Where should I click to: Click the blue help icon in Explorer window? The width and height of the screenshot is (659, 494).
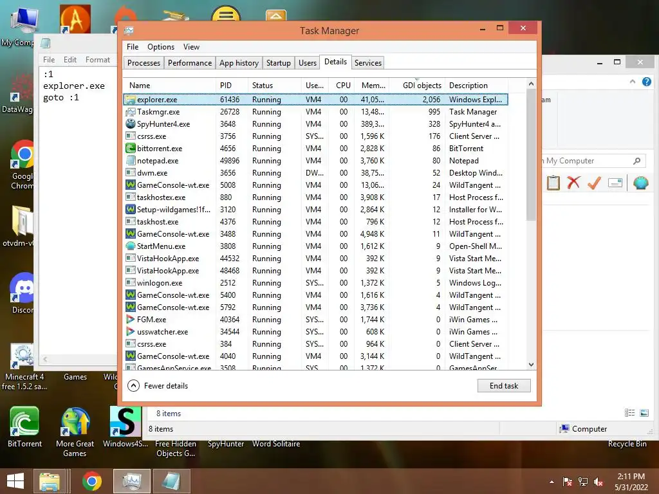647,82
